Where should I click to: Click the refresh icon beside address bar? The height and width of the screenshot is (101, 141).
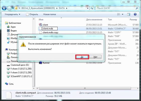pyautogui.click(x=92, y=8)
